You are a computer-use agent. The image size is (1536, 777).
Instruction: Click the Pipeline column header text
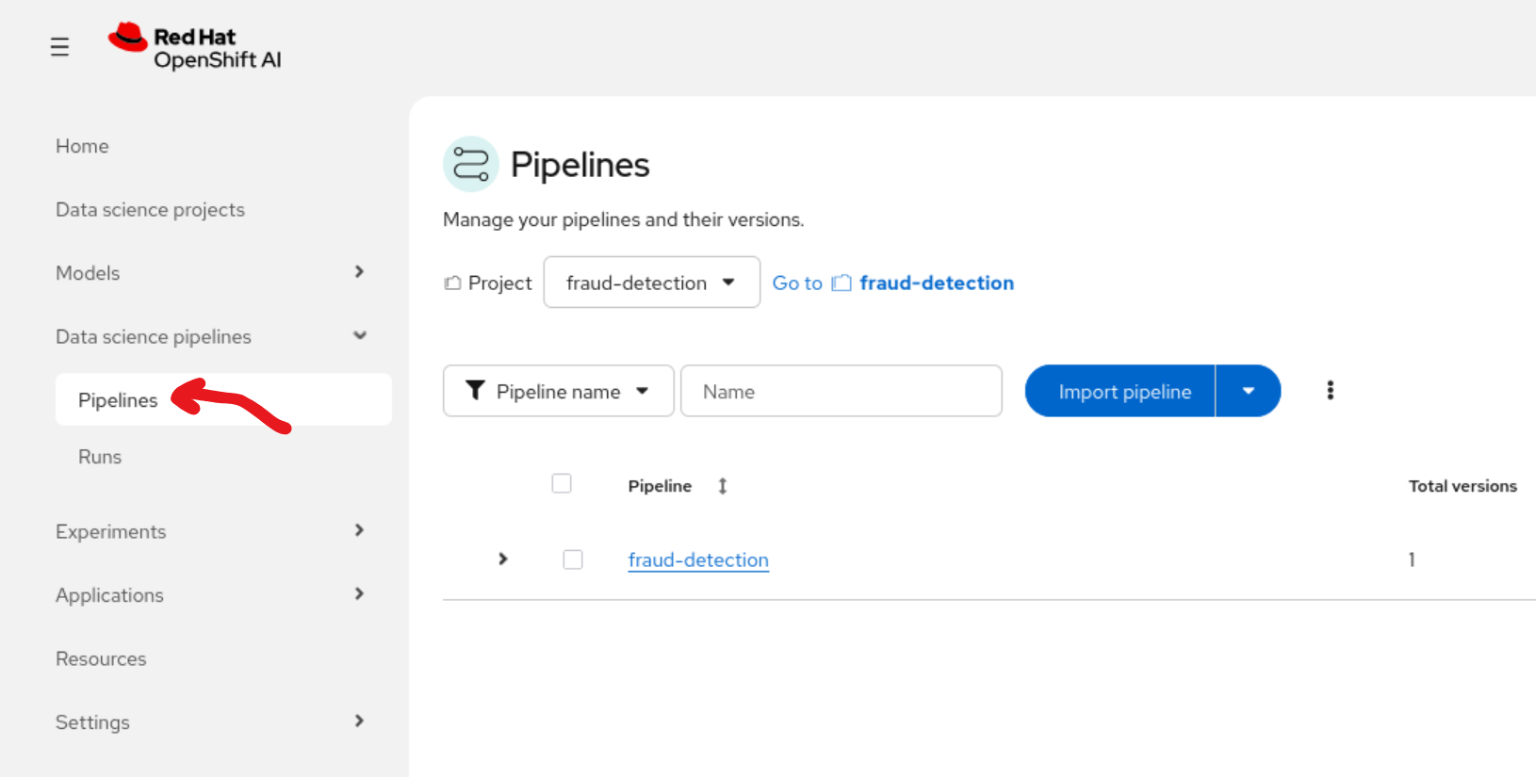click(660, 486)
